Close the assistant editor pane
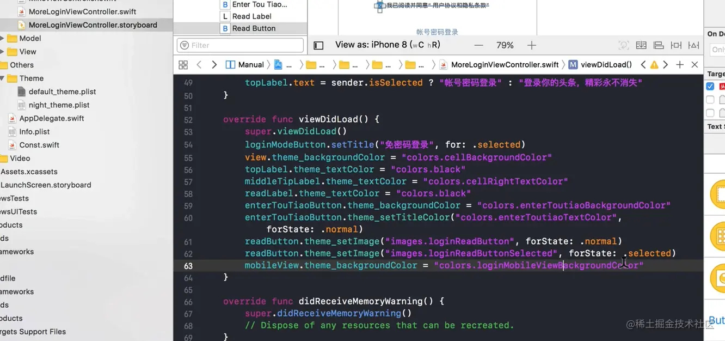This screenshot has height=341, width=725. 695,65
